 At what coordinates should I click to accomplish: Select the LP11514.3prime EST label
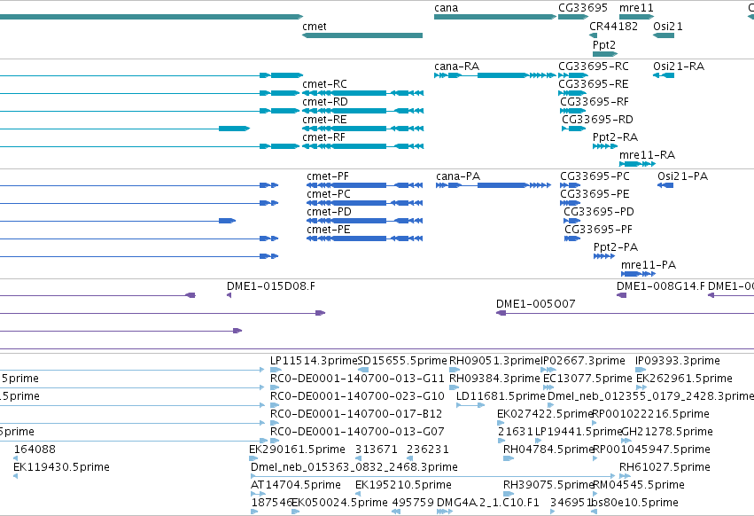pos(314,361)
